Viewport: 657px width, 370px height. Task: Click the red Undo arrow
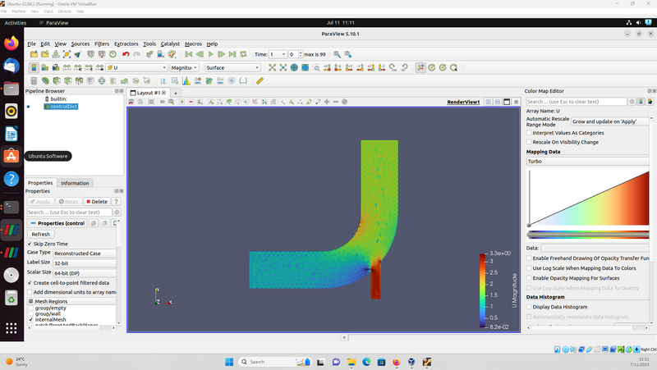[x=126, y=54]
